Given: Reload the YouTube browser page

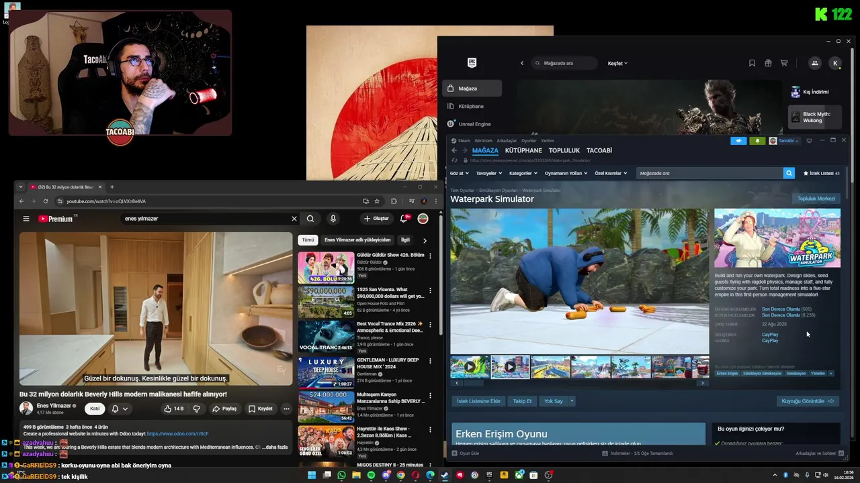Looking at the screenshot, I should (x=46, y=201).
